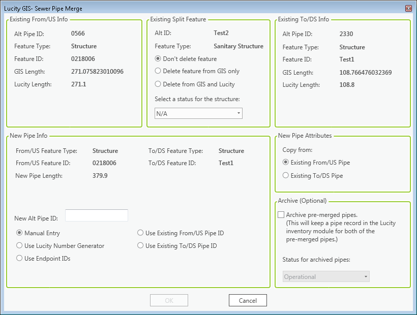Click the New Alt Pipe ID field
This screenshot has height=315, width=417.
(97, 215)
